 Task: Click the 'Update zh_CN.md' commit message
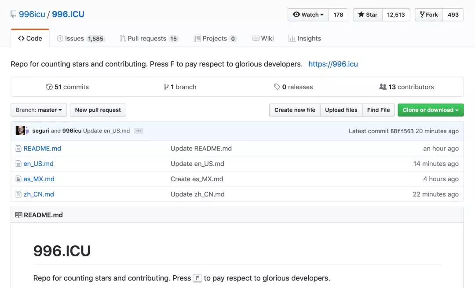197,194
